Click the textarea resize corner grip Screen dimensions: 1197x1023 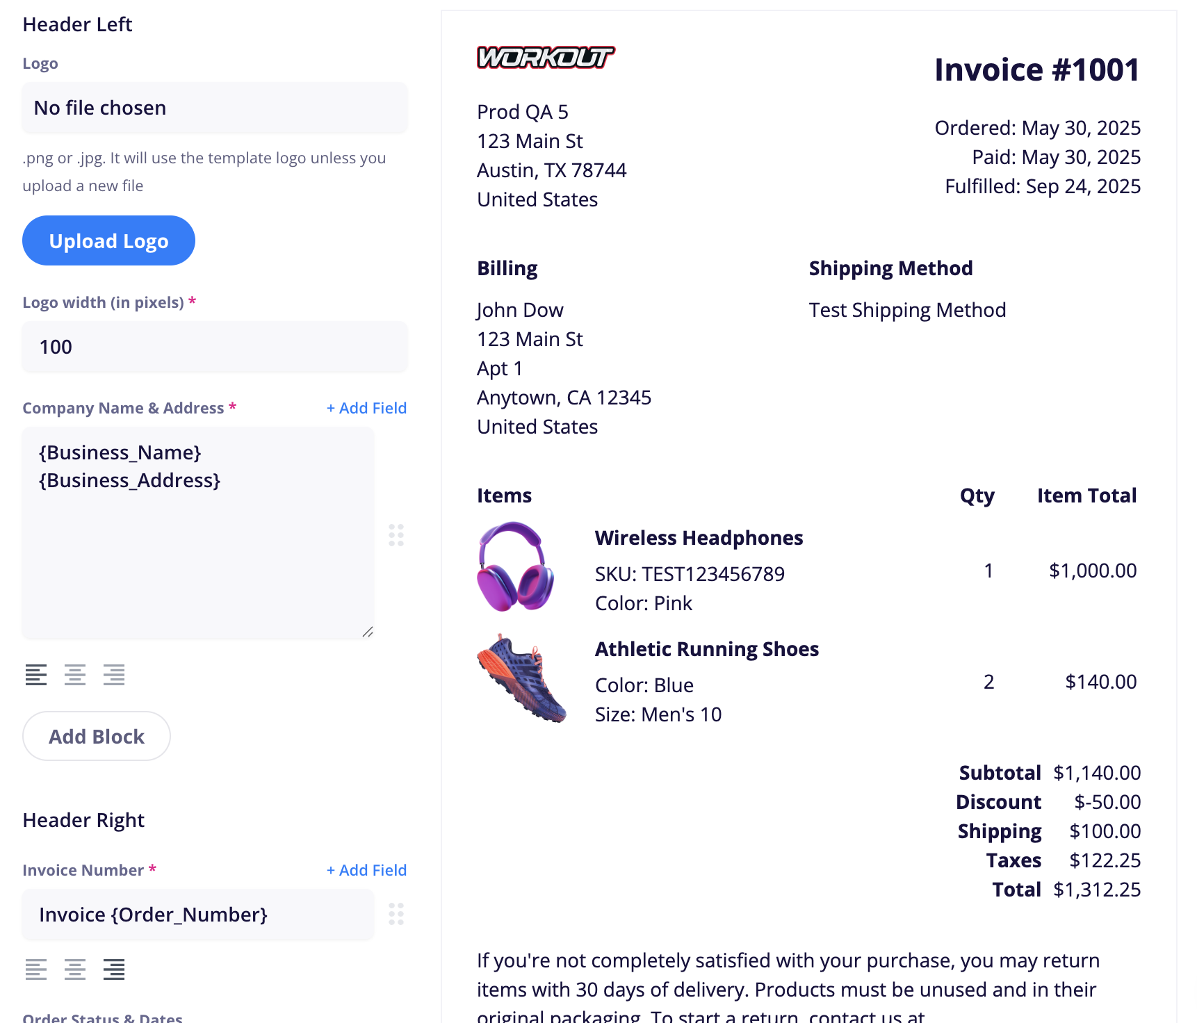click(x=368, y=632)
